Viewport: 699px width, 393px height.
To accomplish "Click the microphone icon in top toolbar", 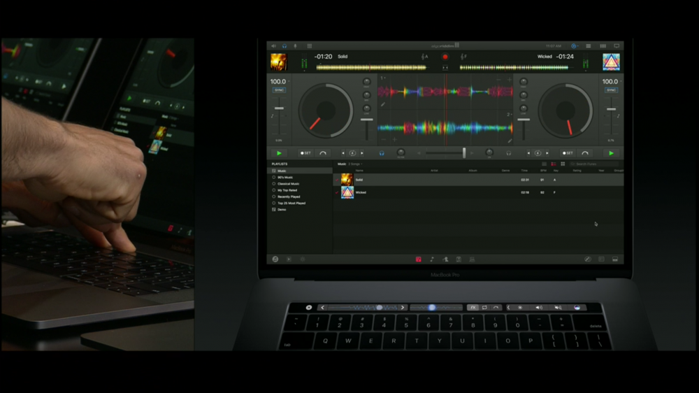I will pos(295,46).
